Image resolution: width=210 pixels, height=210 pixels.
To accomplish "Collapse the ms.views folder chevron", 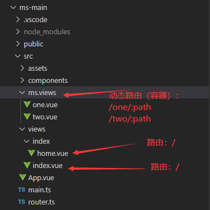I will coord(22,93).
